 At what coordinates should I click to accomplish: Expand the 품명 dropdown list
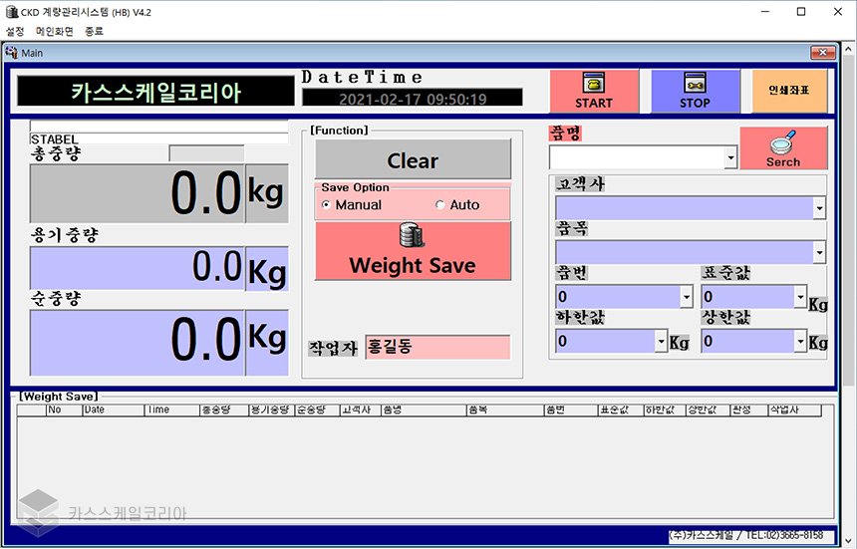[x=730, y=158]
